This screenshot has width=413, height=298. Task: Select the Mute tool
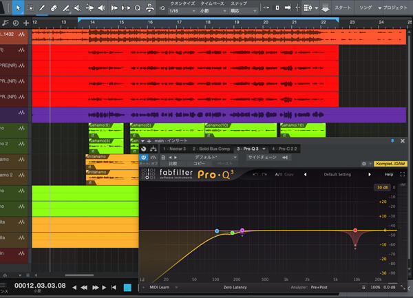(77, 8)
